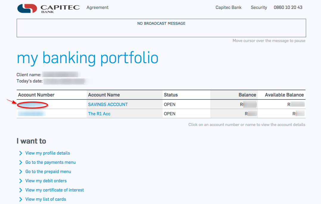Select the Security menu item

[x=259, y=7]
